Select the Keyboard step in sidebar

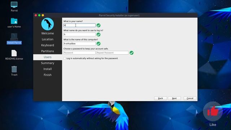pos(47,45)
